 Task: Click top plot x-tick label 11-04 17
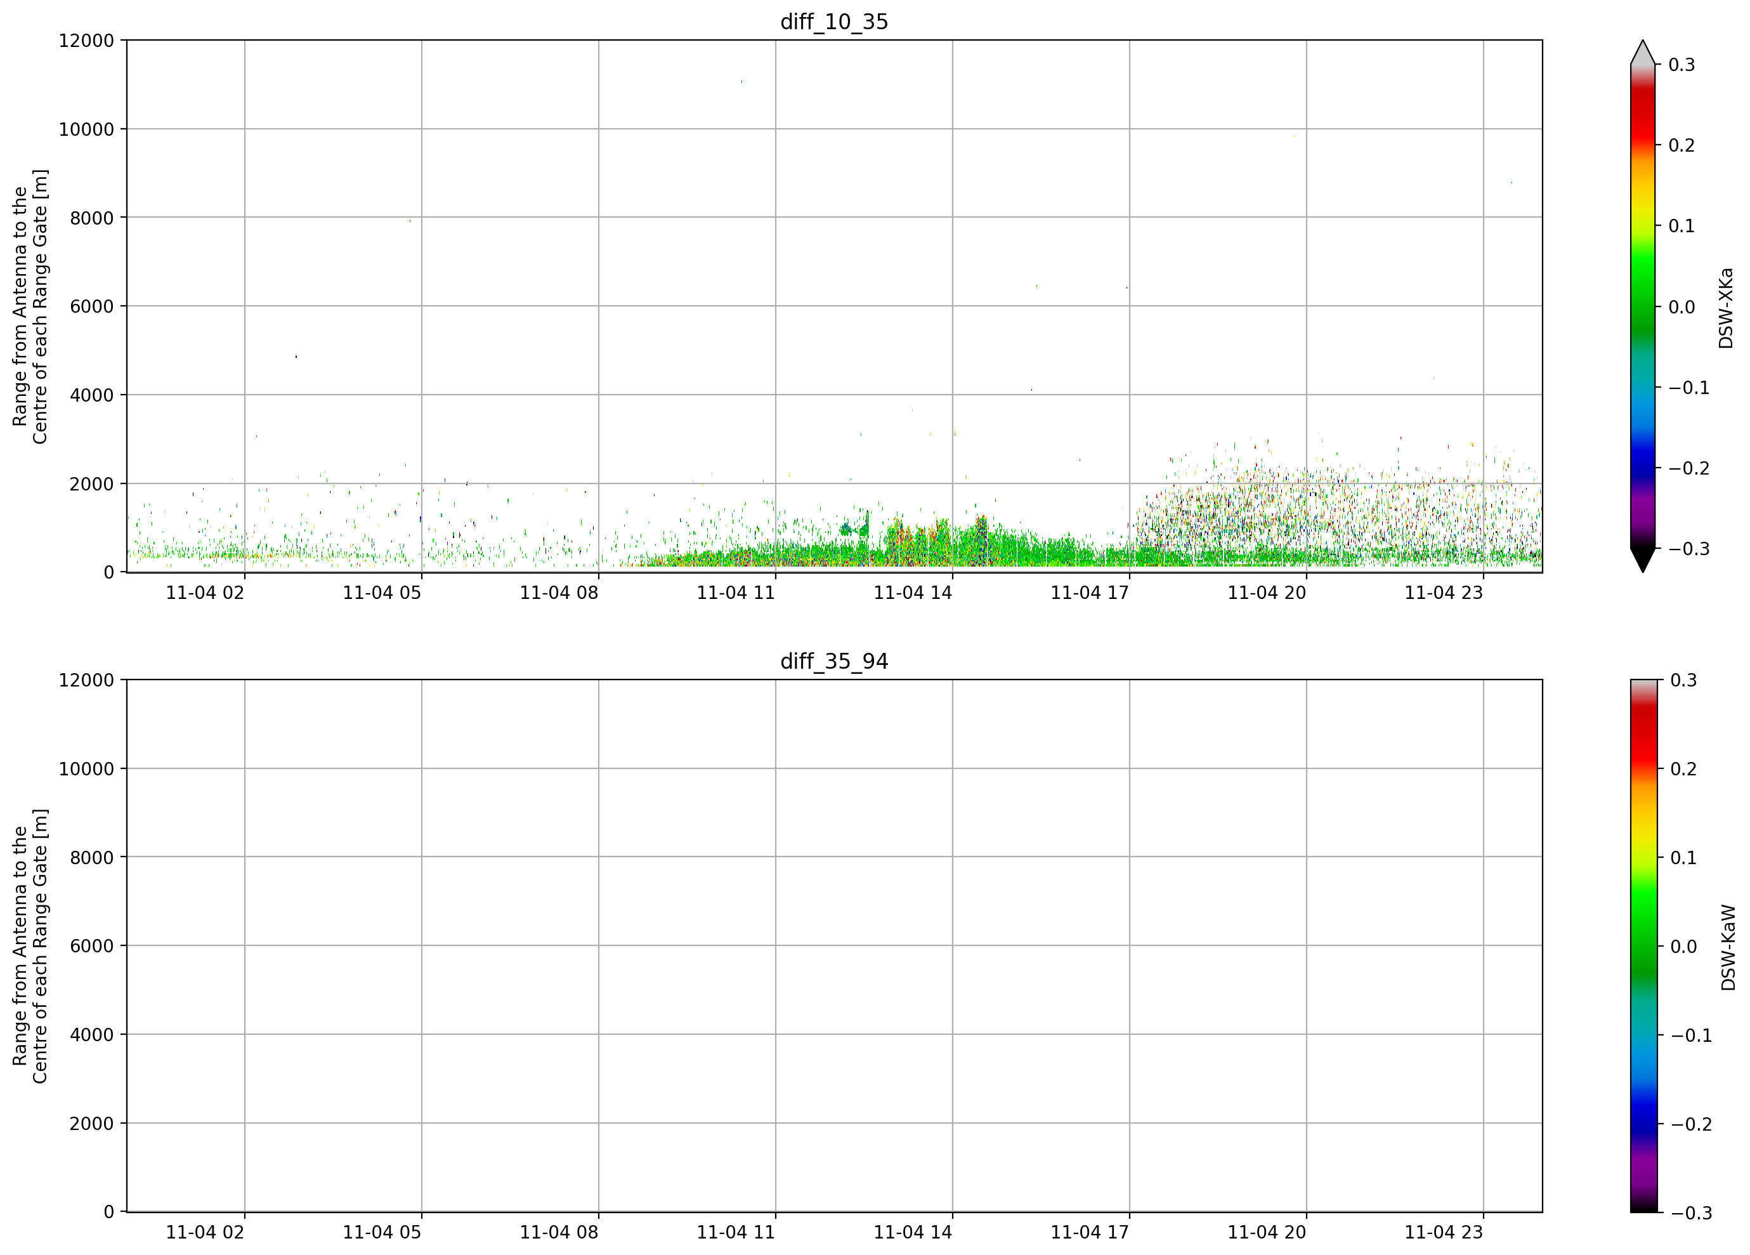click(1090, 593)
